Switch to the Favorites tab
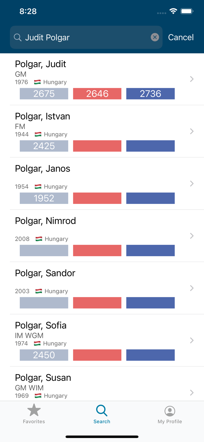 [34, 414]
